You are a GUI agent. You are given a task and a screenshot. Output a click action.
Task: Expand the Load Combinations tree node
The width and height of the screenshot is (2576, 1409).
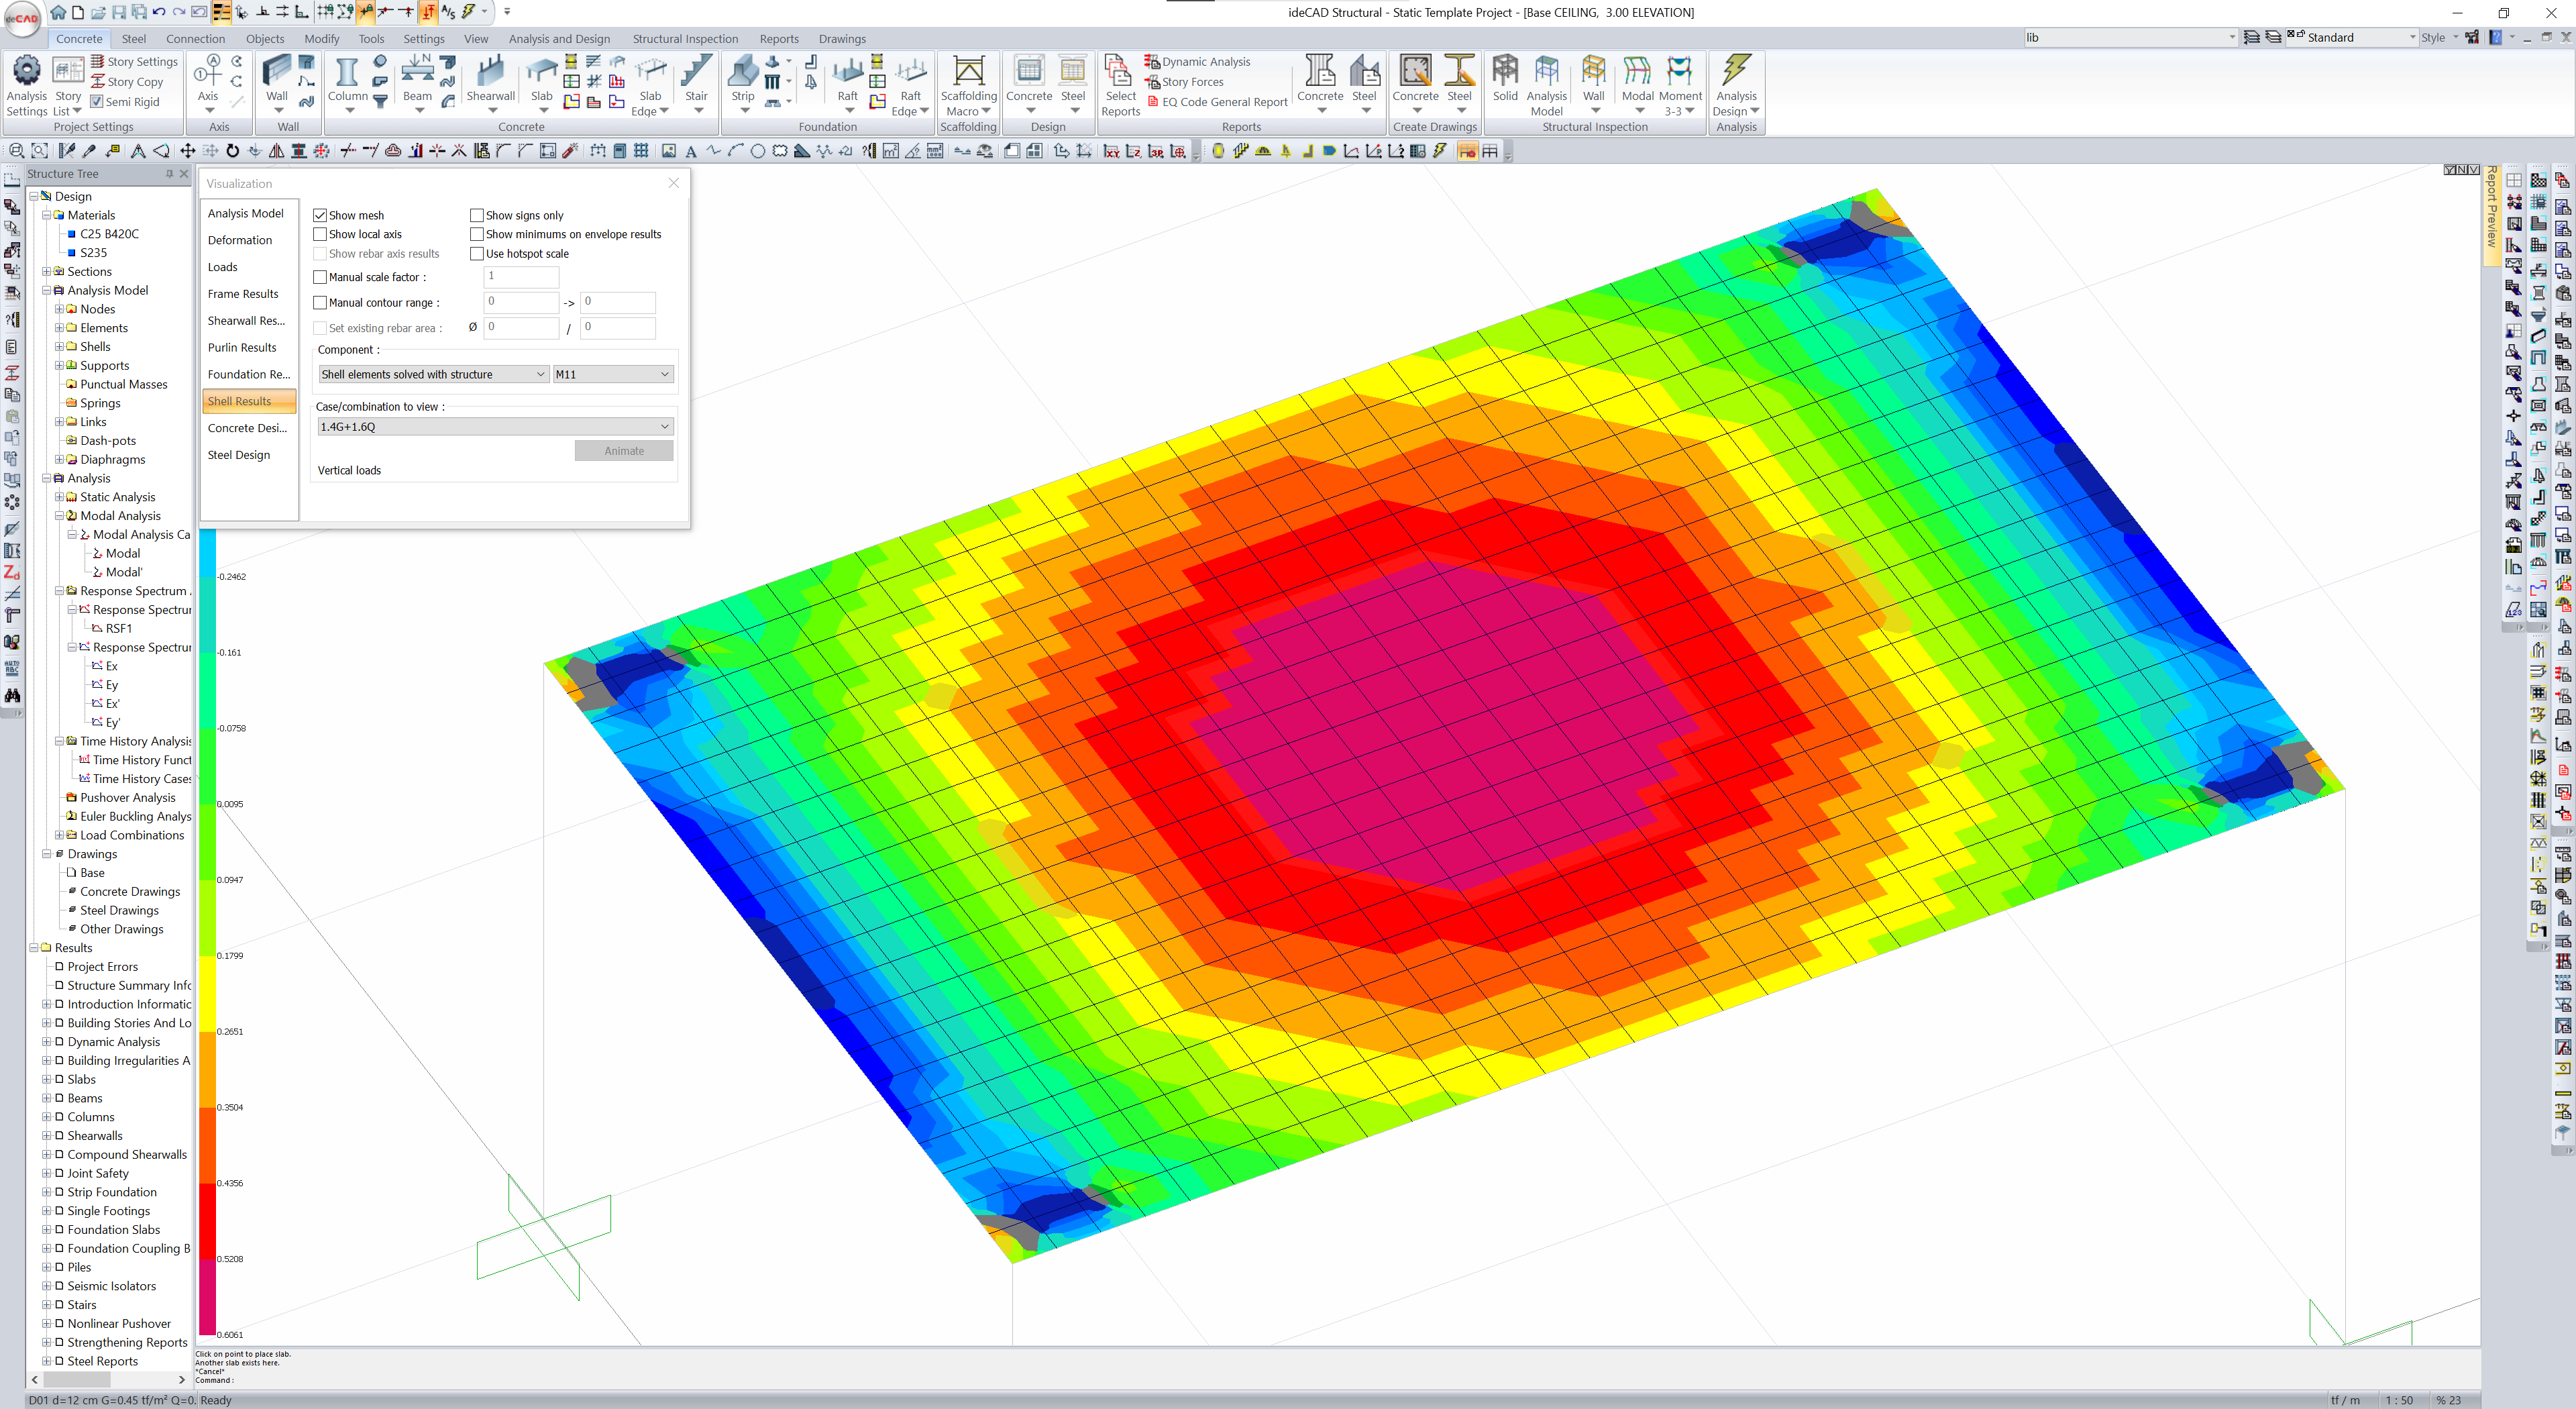coord(59,836)
